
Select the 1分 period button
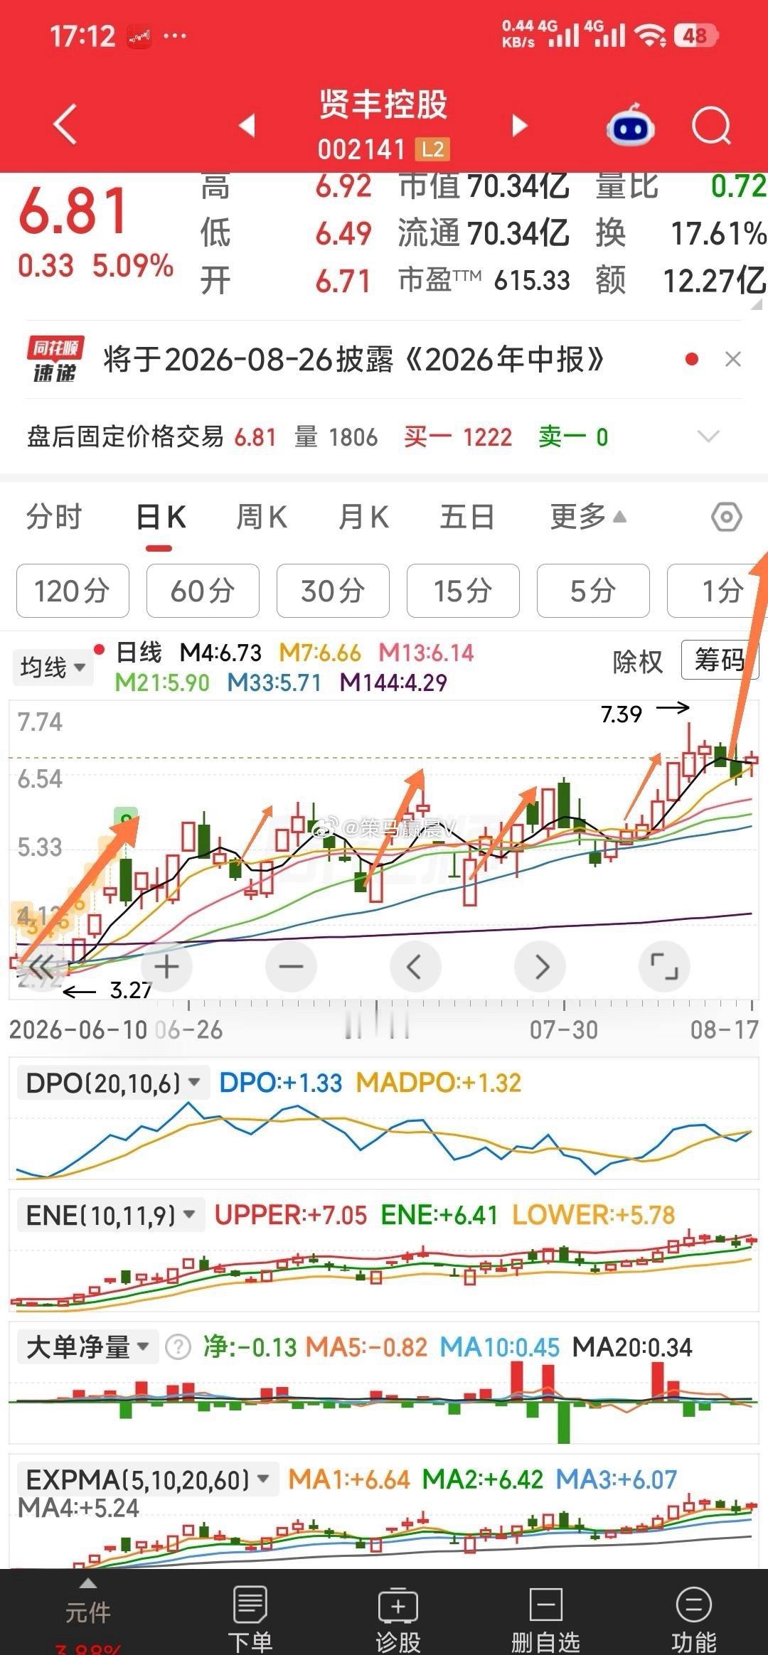coord(718,591)
